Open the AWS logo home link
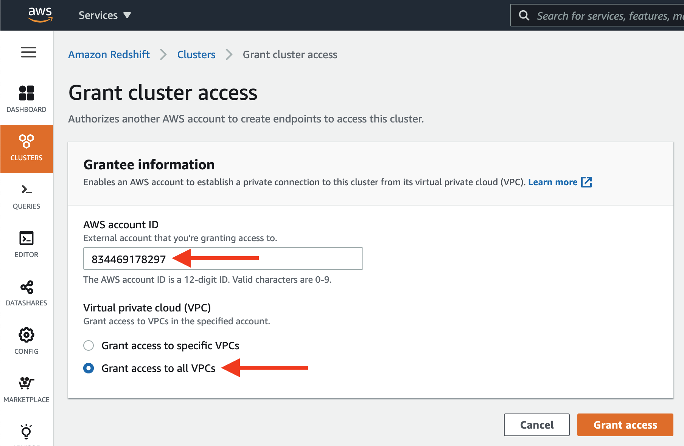684x446 pixels. [x=40, y=15]
